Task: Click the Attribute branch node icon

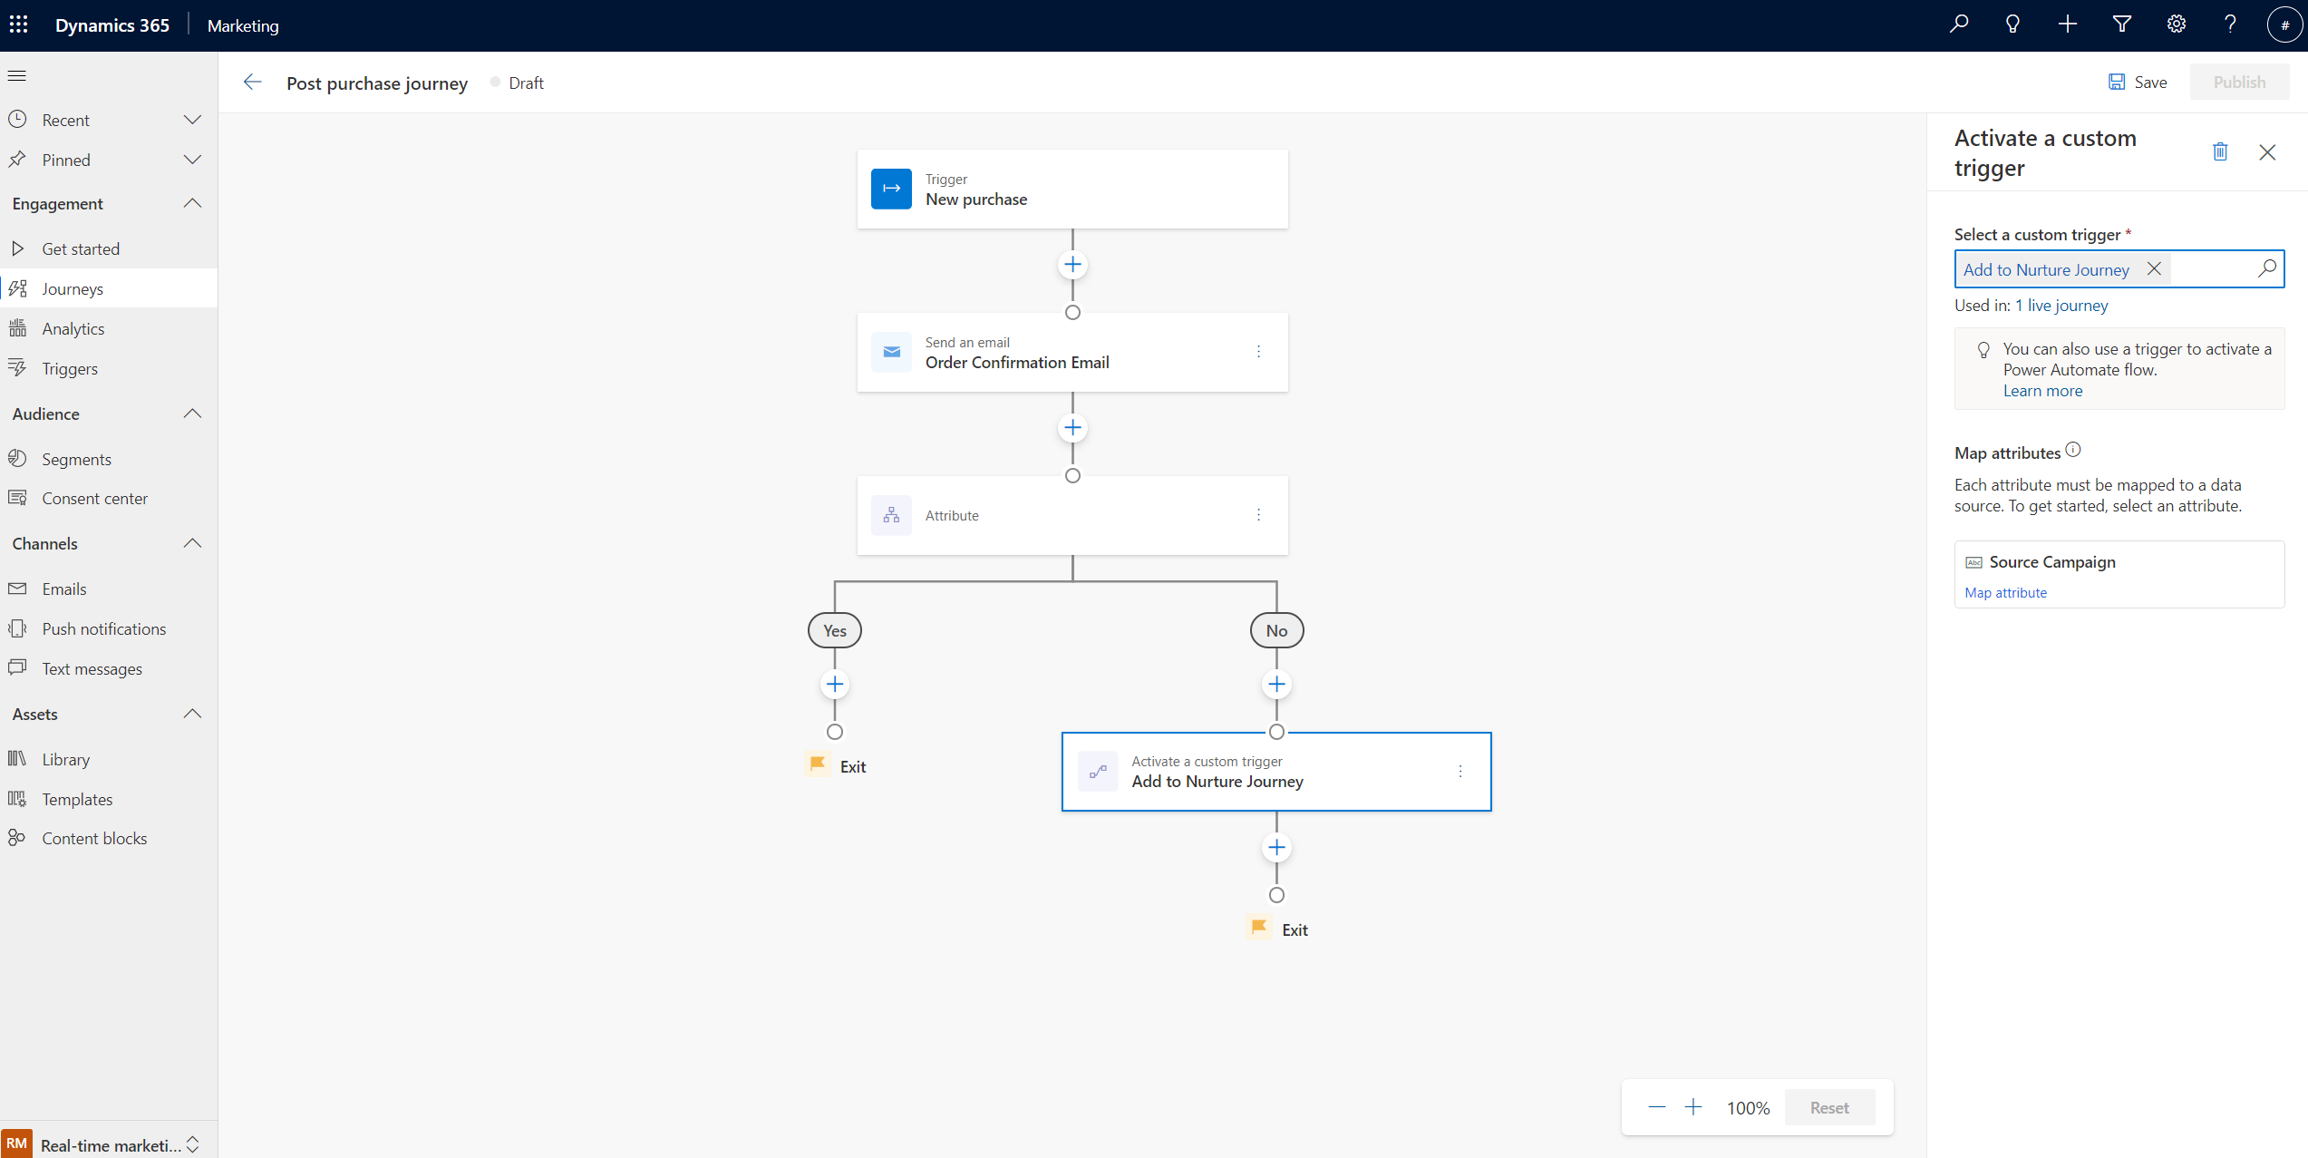Action: [891, 515]
